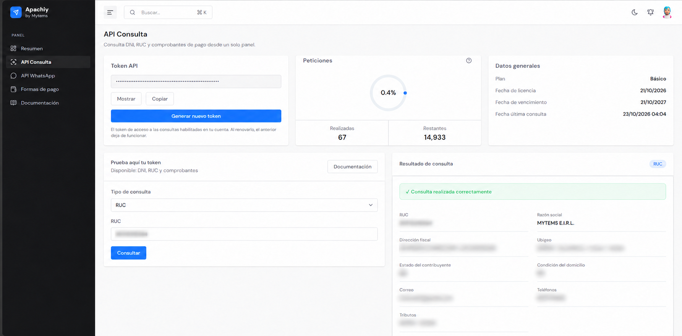Click the API WhatsApp chat bubble icon
The height and width of the screenshot is (336, 682).
tap(13, 76)
